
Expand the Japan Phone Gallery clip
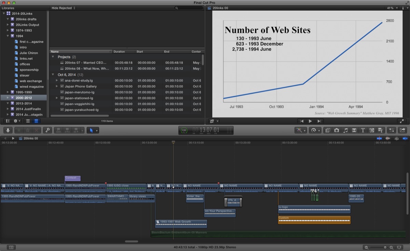pyautogui.click(x=57, y=86)
